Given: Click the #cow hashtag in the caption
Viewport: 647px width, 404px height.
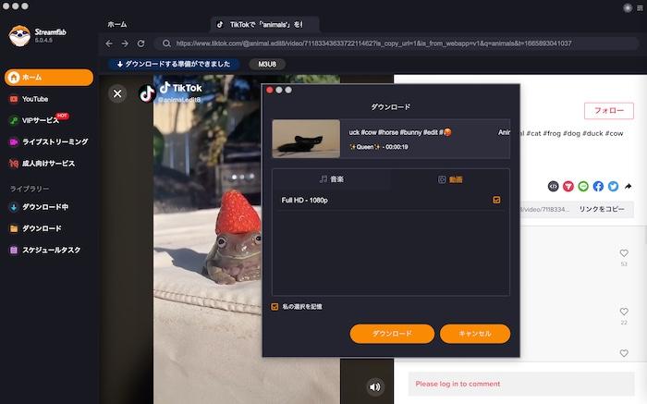Looking at the screenshot, I should click(x=614, y=133).
